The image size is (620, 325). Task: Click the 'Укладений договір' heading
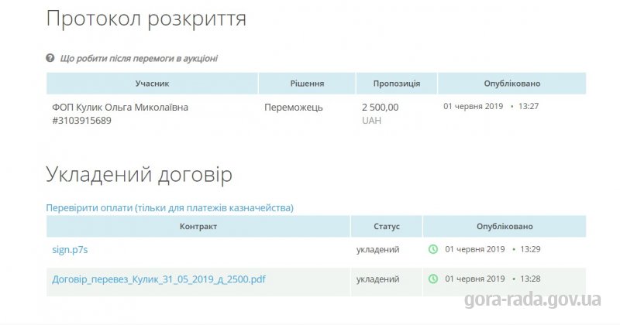point(139,175)
